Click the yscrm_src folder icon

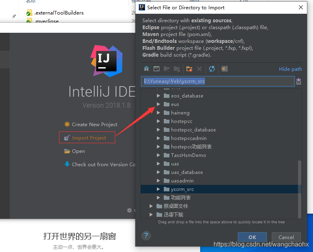167,189
